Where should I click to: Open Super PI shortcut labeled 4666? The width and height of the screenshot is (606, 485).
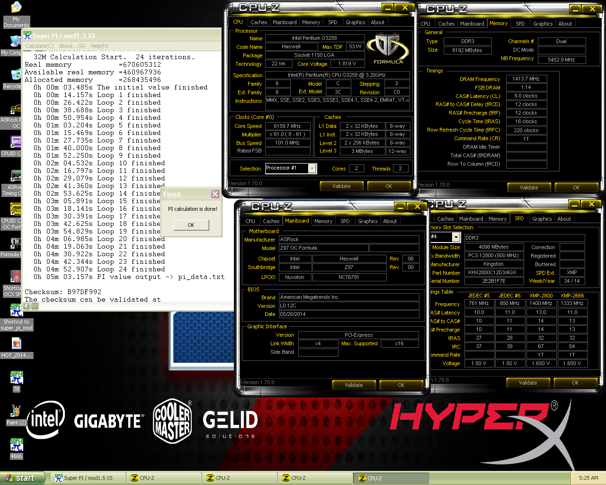[x=16, y=449]
